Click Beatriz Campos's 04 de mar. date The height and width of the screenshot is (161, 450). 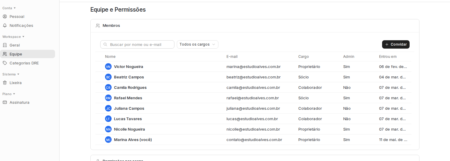click(x=393, y=77)
